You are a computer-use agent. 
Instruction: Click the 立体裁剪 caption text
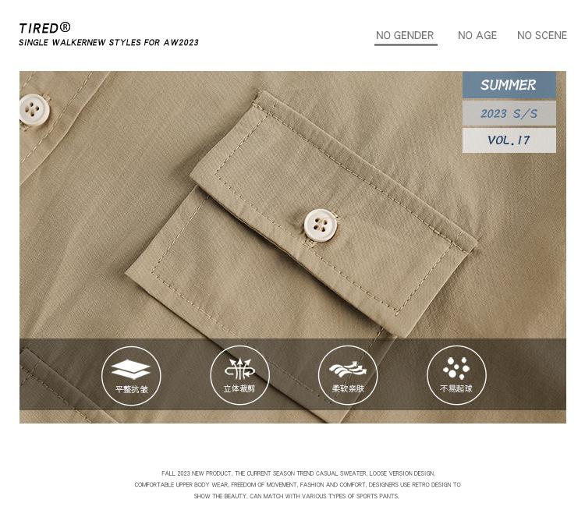[239, 389]
